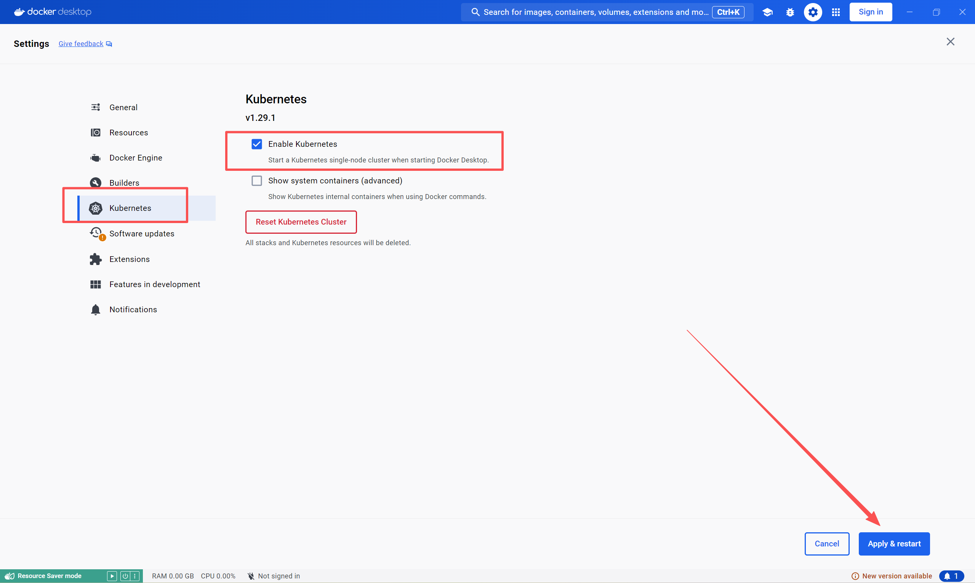Image resolution: width=975 pixels, height=583 pixels.
Task: Open the three-dot menu in status bar
Action: [134, 576]
